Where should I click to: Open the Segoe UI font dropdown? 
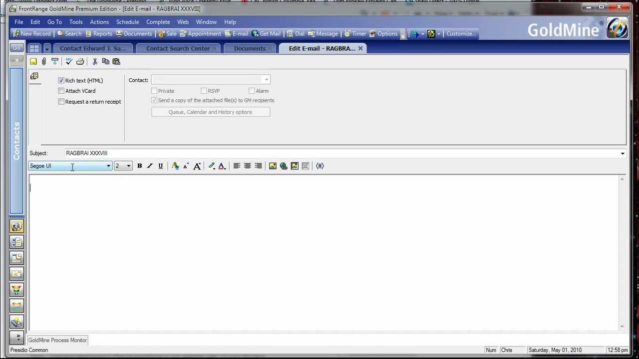point(108,166)
